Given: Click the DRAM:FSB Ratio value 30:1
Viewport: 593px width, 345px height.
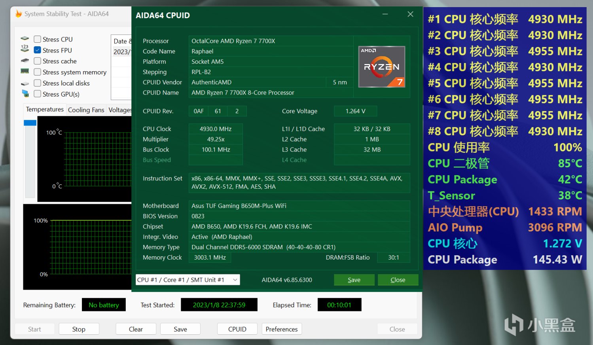Looking at the screenshot, I should coord(393,257).
